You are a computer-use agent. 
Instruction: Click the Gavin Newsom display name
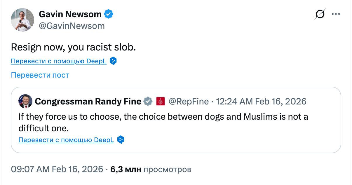[70, 14]
